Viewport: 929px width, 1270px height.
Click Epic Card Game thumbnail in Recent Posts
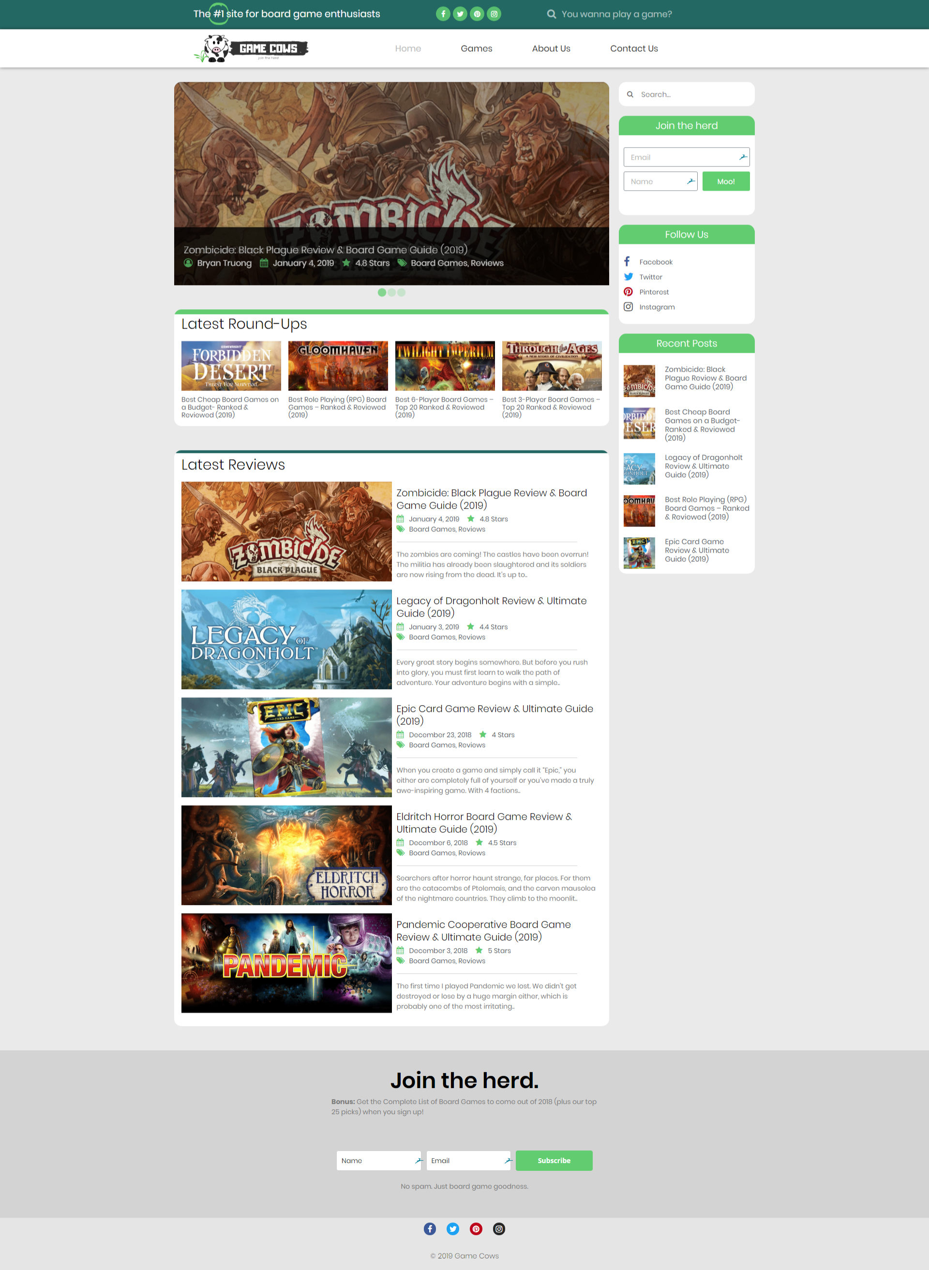click(639, 553)
